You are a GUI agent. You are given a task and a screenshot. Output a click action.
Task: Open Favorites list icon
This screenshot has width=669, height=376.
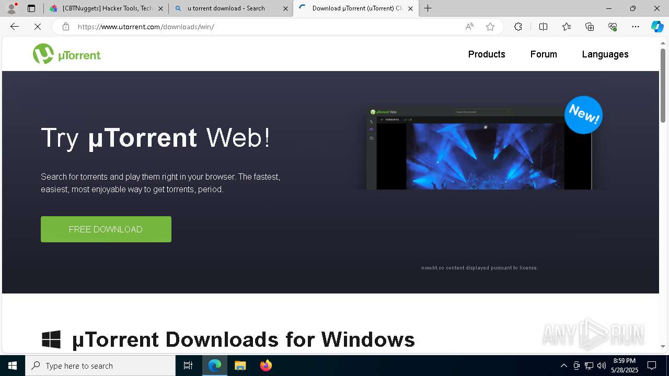pos(567,27)
